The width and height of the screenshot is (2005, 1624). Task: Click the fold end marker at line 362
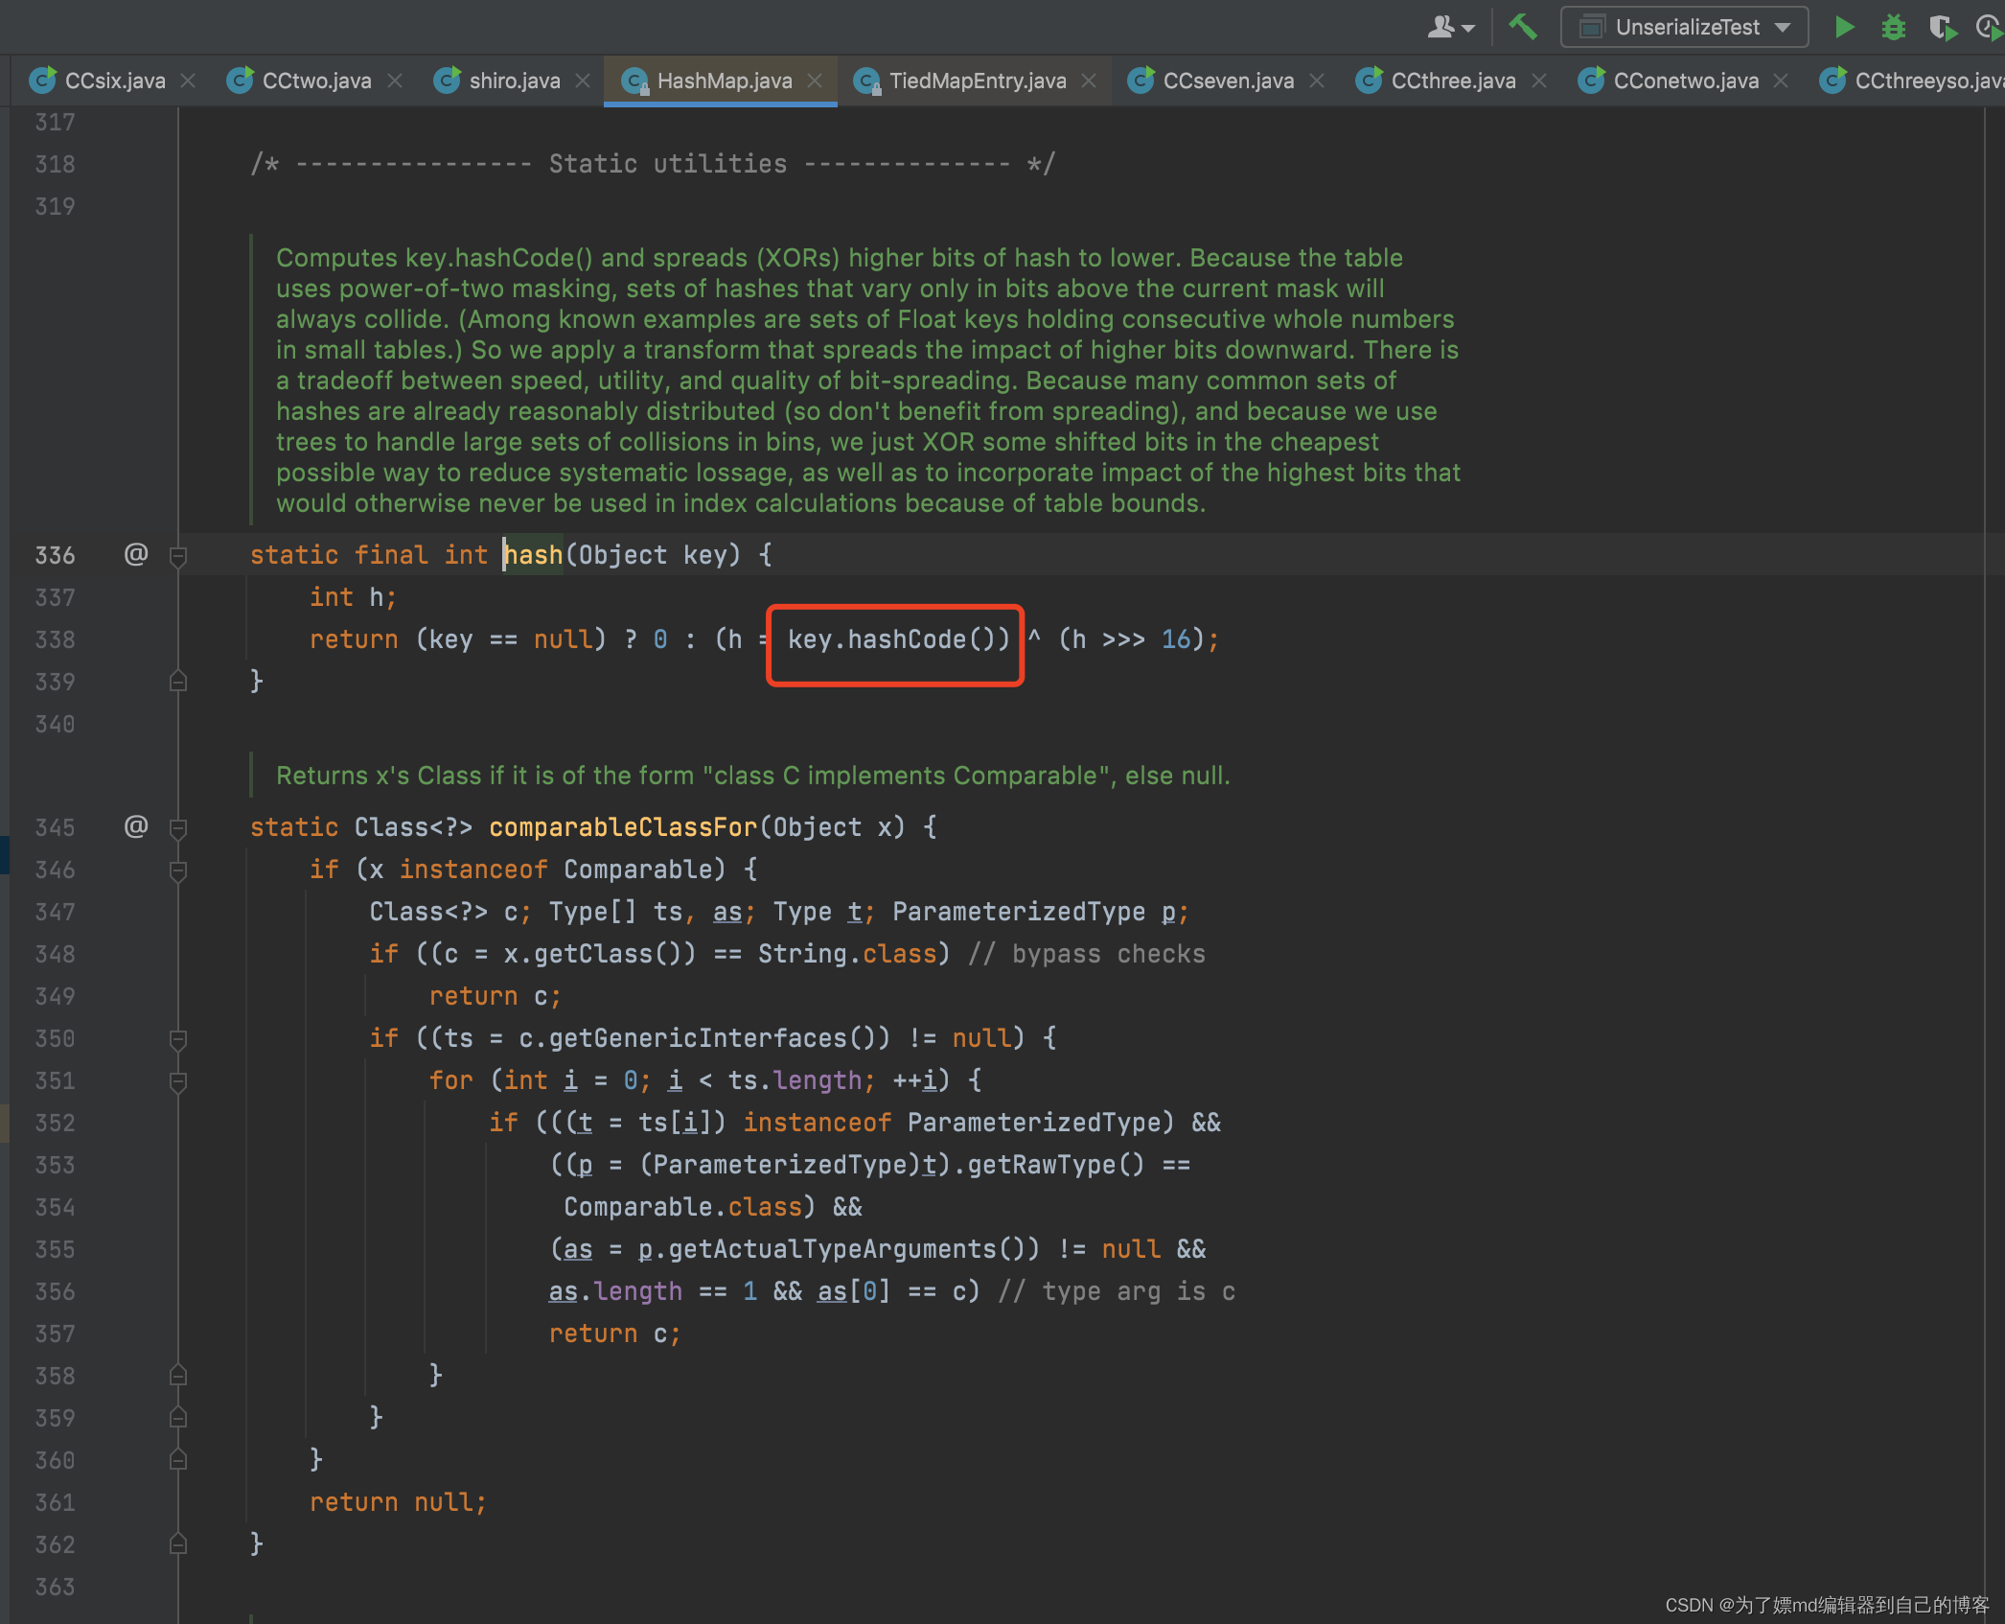click(x=178, y=1544)
